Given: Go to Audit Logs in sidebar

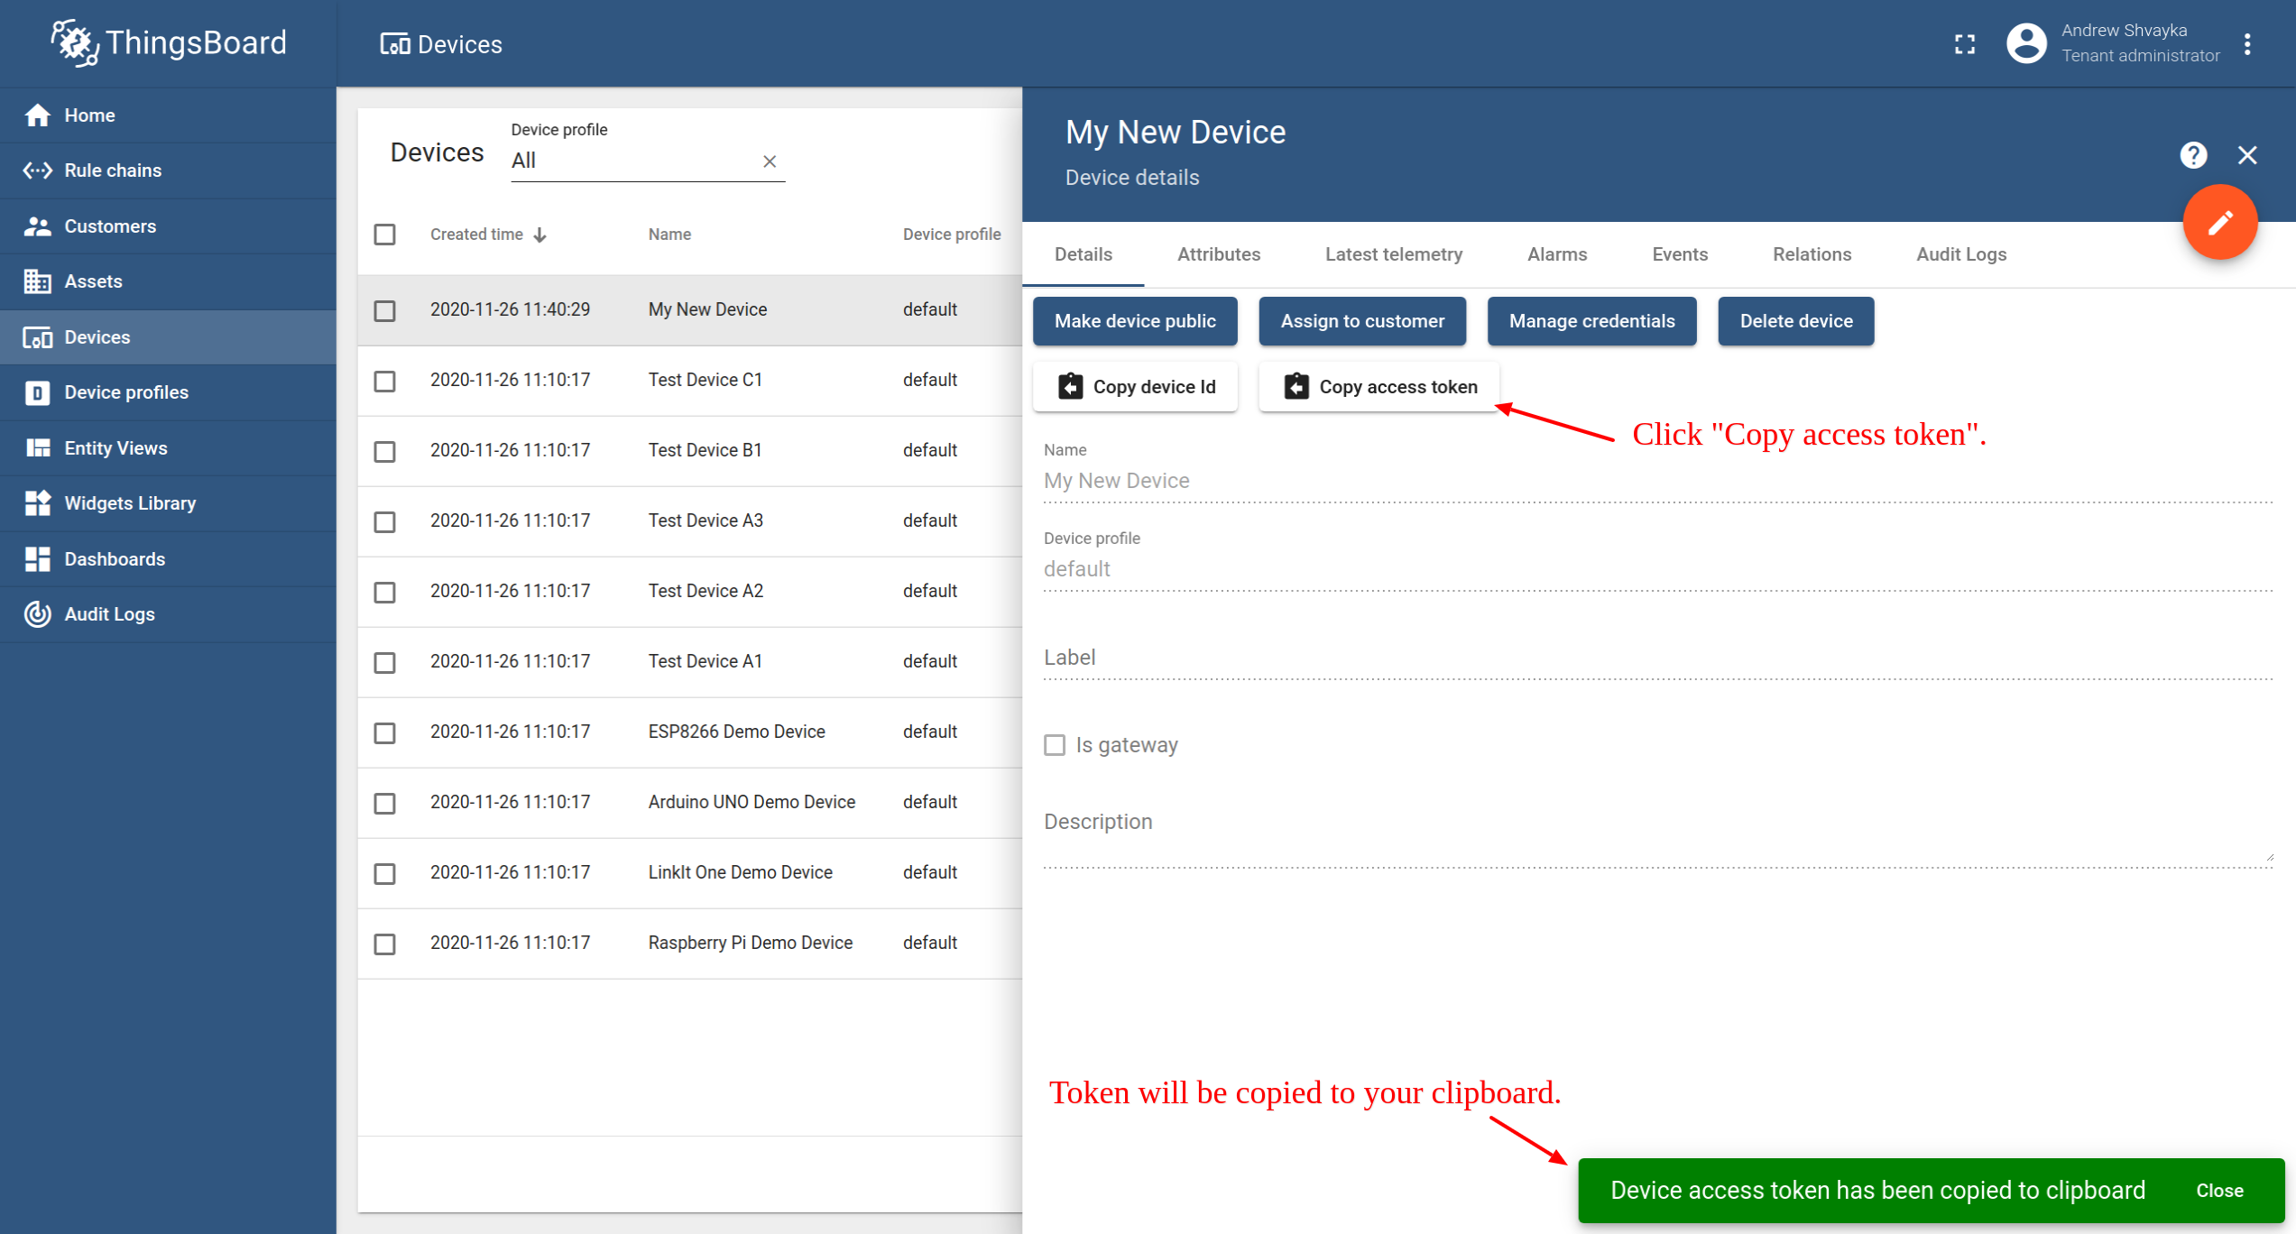Looking at the screenshot, I should click(x=109, y=614).
